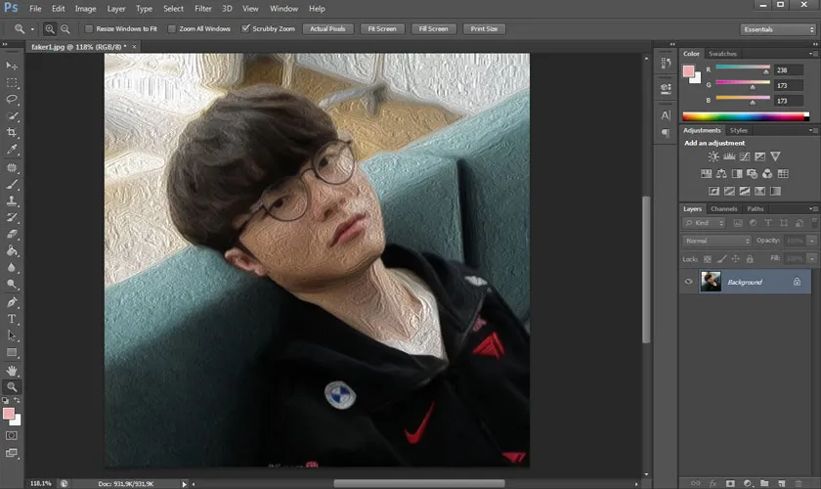The width and height of the screenshot is (821, 489).
Task: Select the Move tool
Action: point(12,66)
